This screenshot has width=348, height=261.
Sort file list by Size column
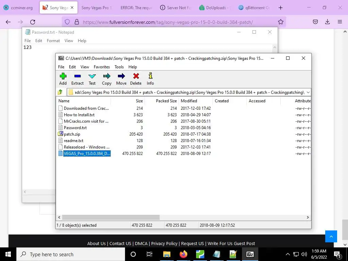128,101
